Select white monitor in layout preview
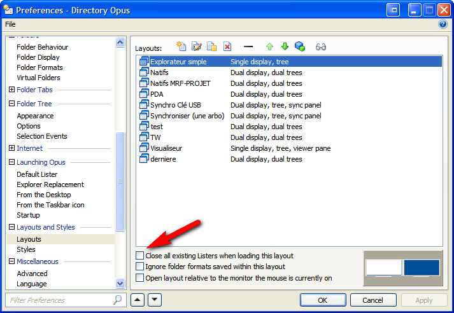454x313 pixels. click(384, 268)
